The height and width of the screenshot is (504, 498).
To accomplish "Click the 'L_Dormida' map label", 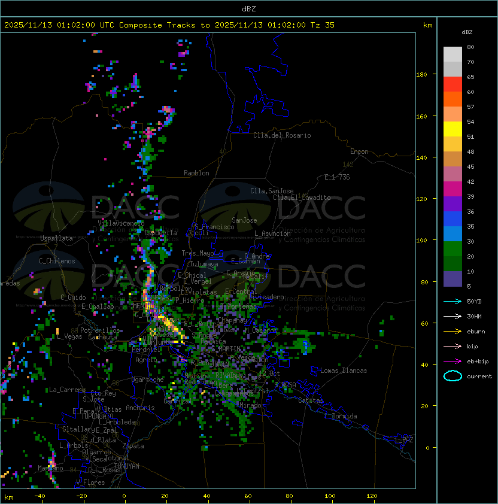I will (341, 416).
